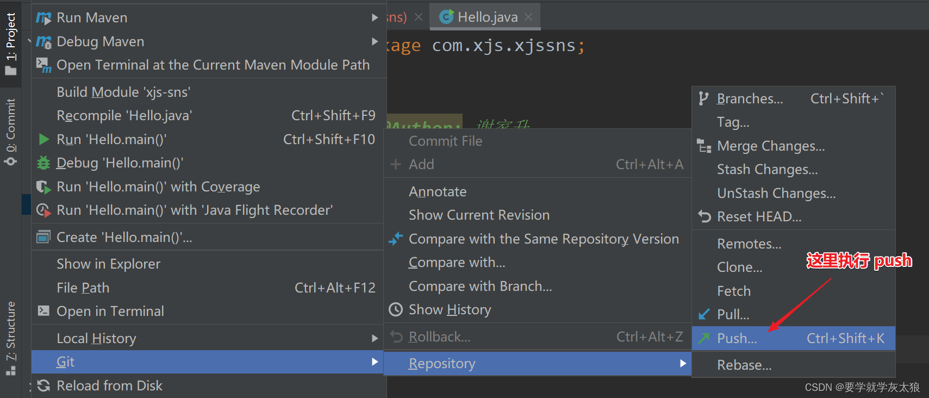Select Build Module 'xjs-sns'
This screenshot has width=929, height=398.
click(209, 92)
